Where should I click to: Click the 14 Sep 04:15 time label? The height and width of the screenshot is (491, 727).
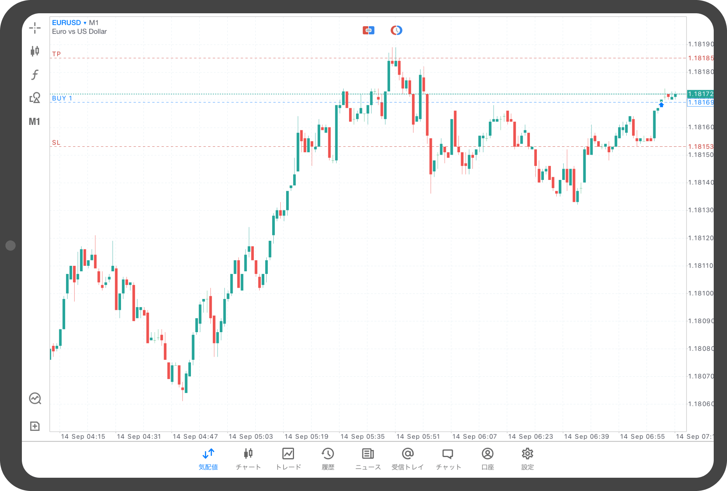[x=83, y=436]
